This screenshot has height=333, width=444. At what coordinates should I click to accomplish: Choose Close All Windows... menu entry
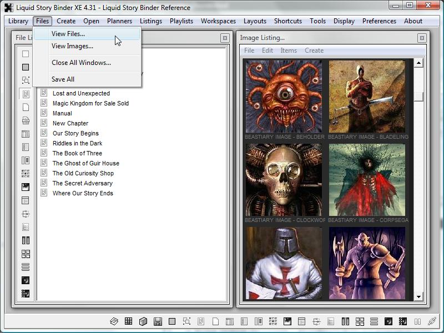coord(81,63)
